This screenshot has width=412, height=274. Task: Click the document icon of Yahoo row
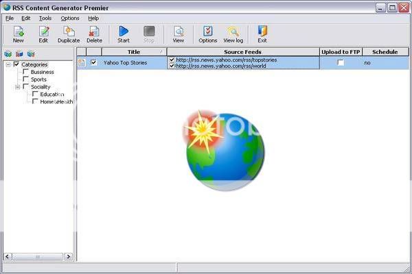82,62
